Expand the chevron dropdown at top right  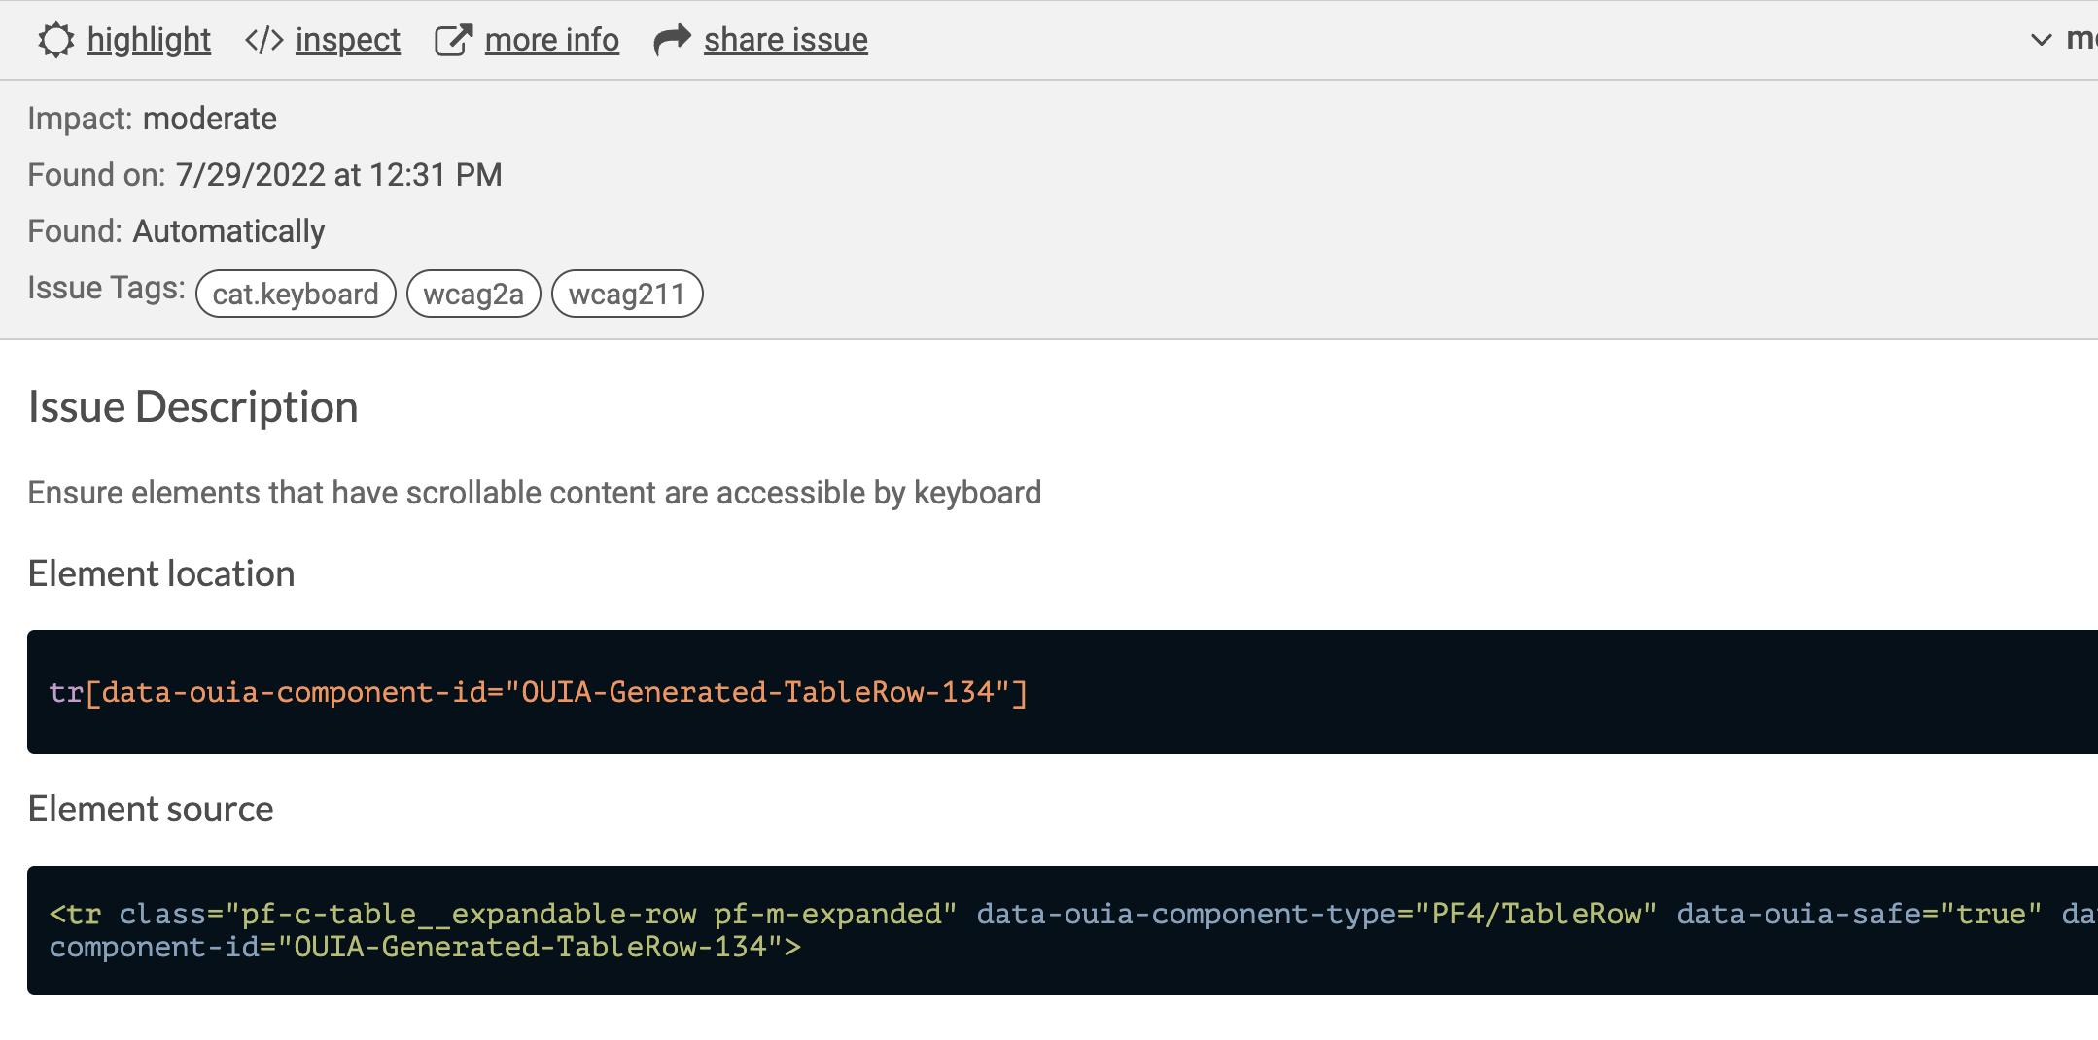point(2042,40)
